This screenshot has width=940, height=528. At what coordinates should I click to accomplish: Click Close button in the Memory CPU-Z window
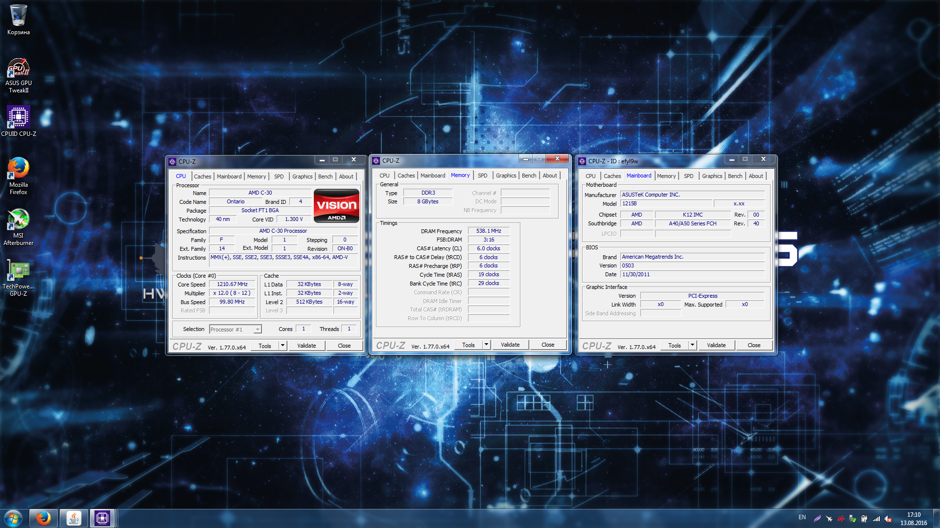548,345
